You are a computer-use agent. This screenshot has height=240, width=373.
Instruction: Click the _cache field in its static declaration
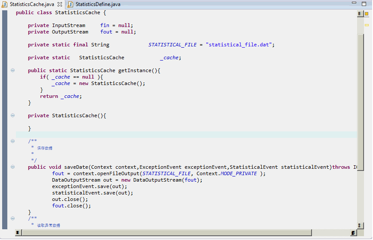(169, 58)
